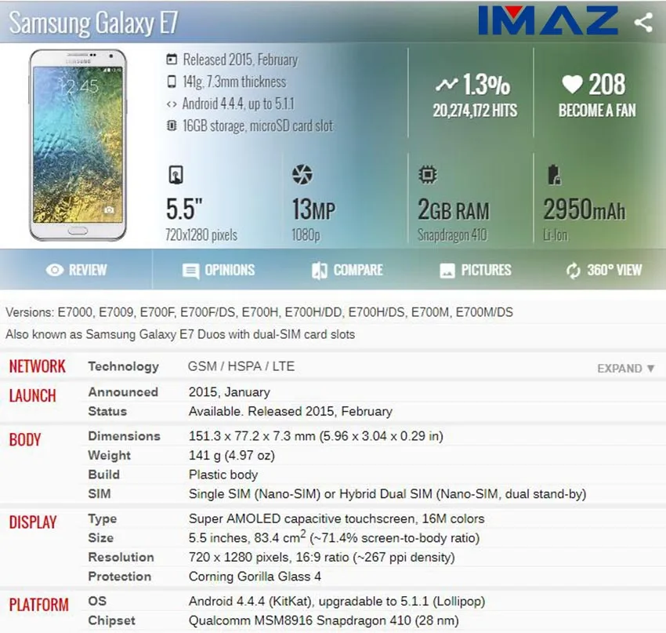The image size is (666, 633).
Task: Click the Versions list text line
Action: [x=259, y=312]
